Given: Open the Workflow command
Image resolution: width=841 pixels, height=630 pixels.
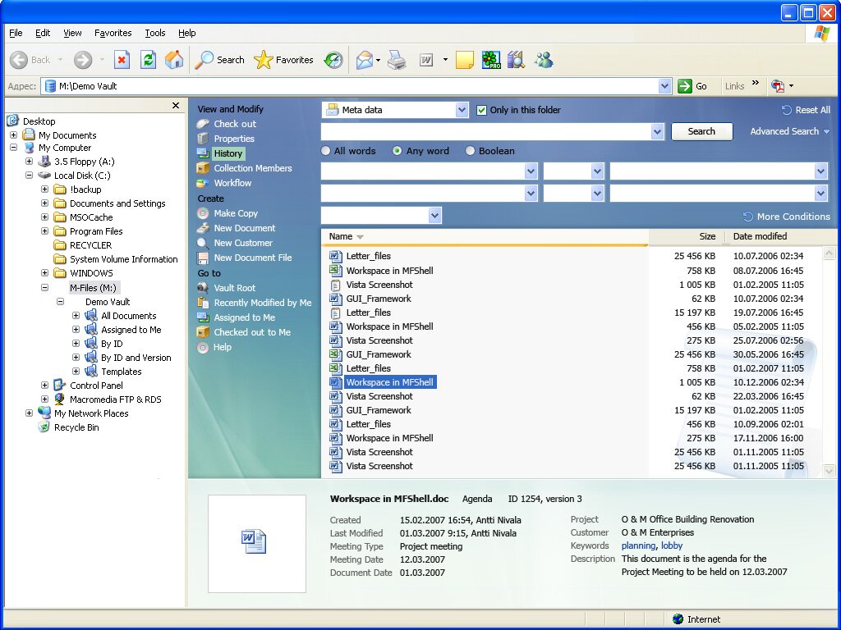Looking at the screenshot, I should pos(232,183).
